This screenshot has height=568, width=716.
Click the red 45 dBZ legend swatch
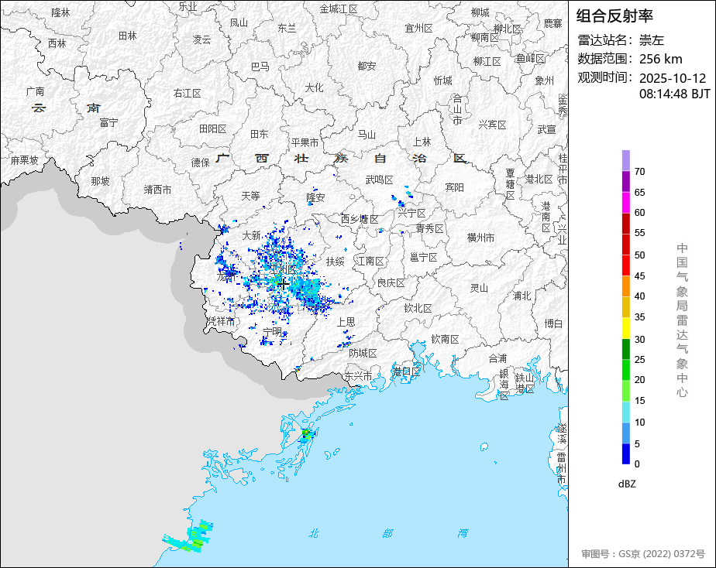coord(625,265)
